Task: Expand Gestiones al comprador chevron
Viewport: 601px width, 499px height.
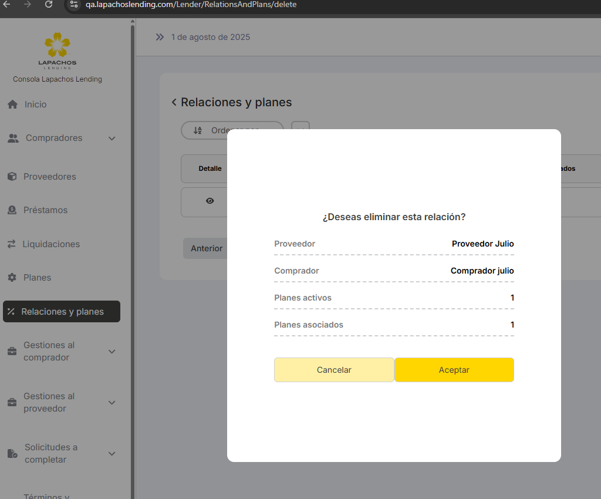Action: [x=112, y=352]
